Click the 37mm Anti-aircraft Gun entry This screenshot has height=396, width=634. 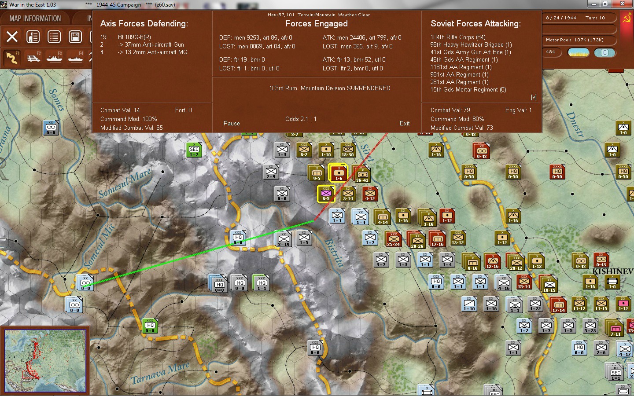click(x=151, y=45)
